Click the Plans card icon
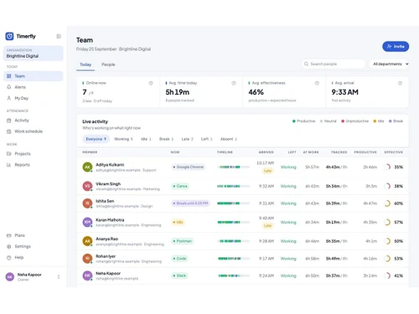The height and width of the screenshot is (314, 419). pos(9,235)
